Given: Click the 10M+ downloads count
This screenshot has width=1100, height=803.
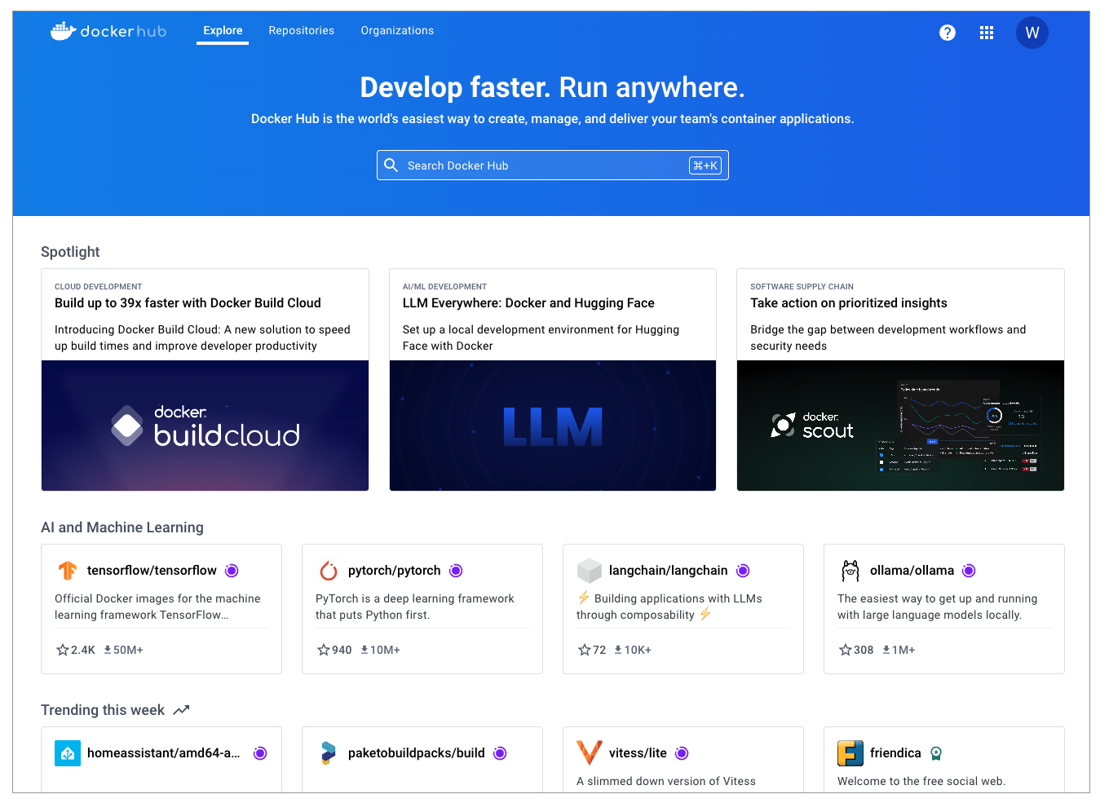Looking at the screenshot, I should (385, 650).
